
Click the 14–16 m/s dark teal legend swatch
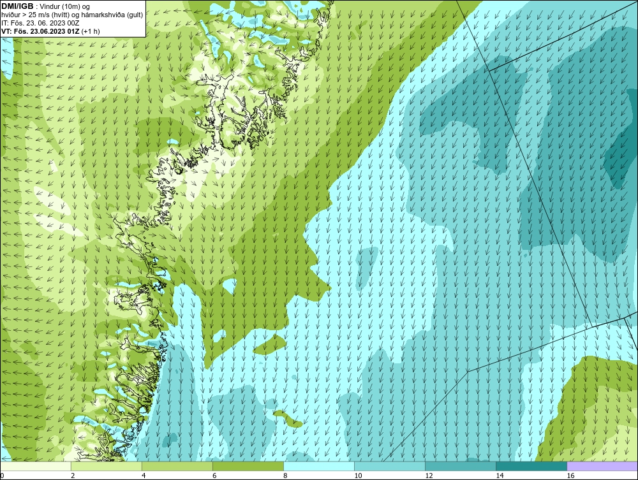531,466
